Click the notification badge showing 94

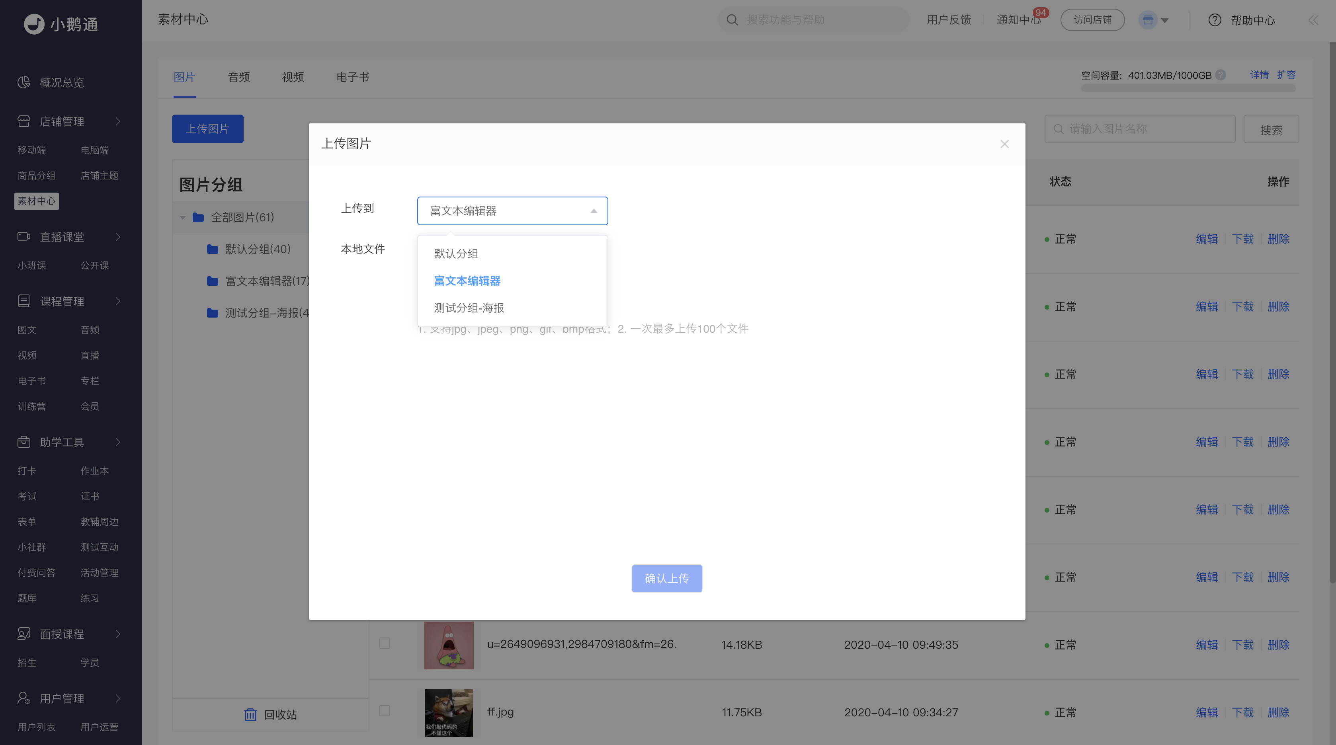tap(1040, 13)
